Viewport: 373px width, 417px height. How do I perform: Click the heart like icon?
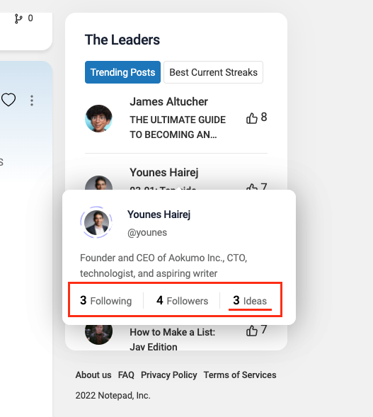click(x=8, y=100)
